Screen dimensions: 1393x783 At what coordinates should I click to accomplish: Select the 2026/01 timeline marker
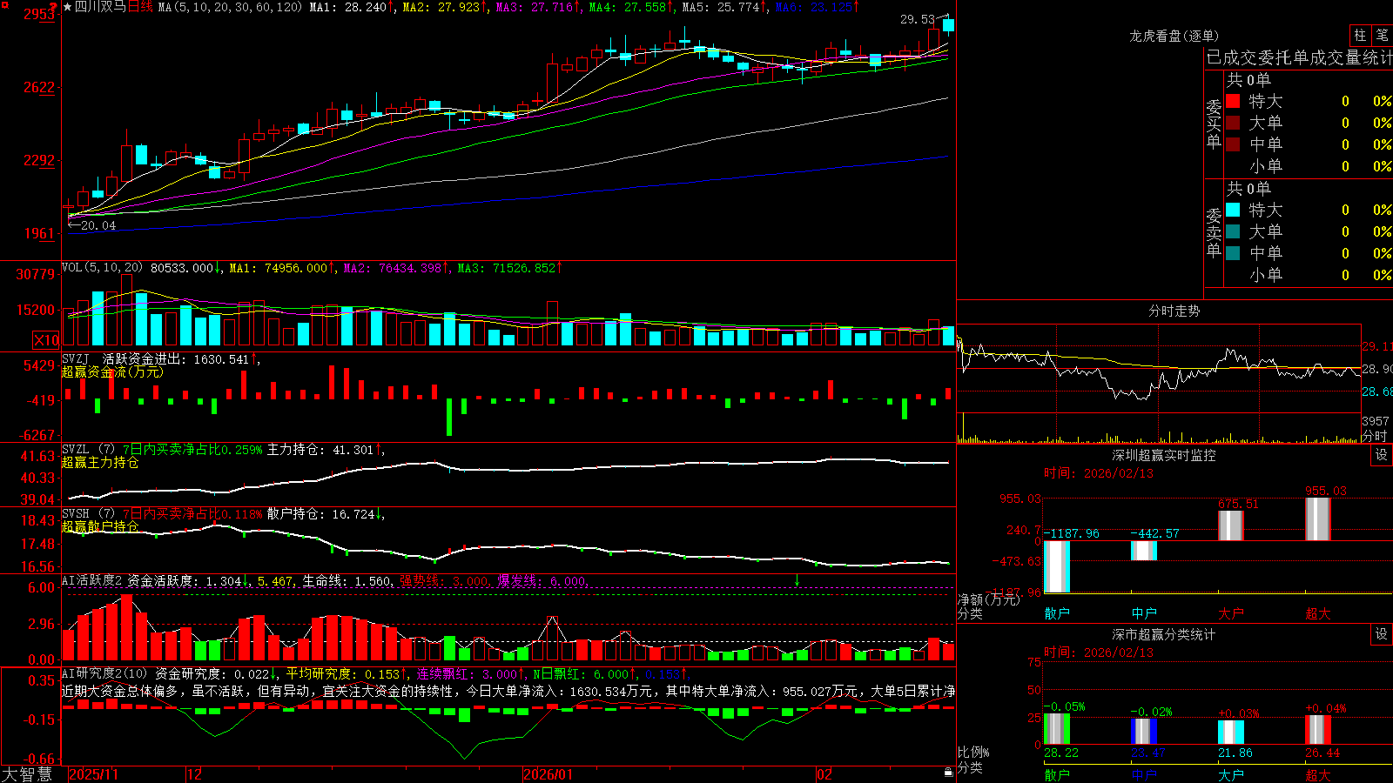pyautogui.click(x=548, y=774)
